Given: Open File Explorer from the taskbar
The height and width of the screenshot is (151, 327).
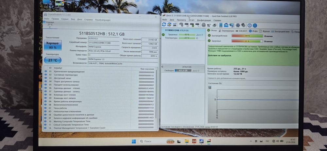Looking at the screenshot, I should (x=187, y=141).
